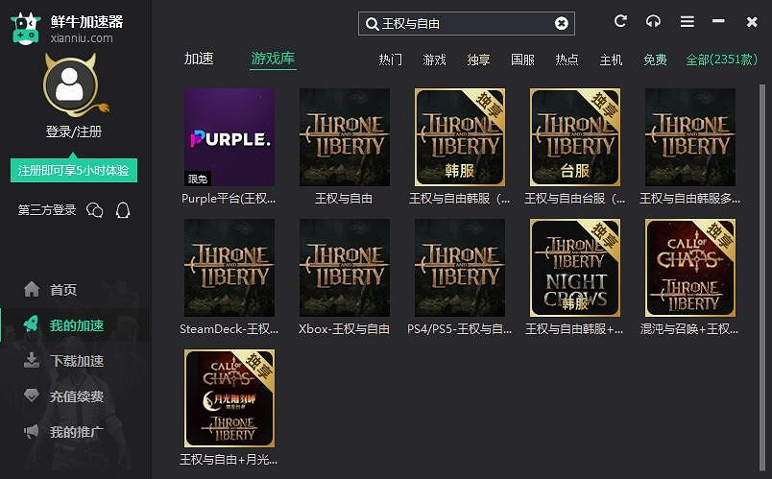772x479 pixels.
Task: Switch to the 游戏库 tab
Action: [x=273, y=59]
